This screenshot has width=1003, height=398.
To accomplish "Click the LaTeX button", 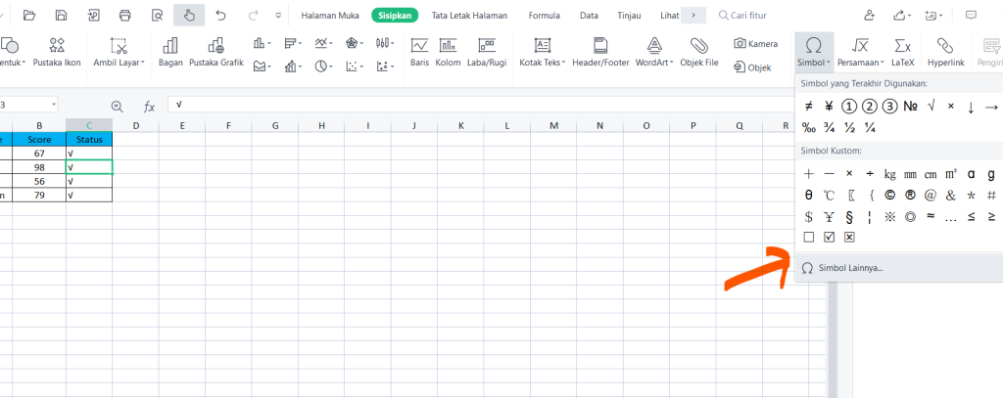I will click(x=902, y=51).
